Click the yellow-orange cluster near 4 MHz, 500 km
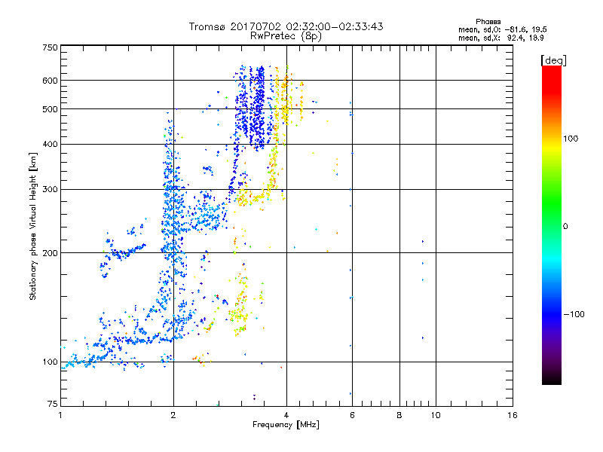 pos(286,100)
